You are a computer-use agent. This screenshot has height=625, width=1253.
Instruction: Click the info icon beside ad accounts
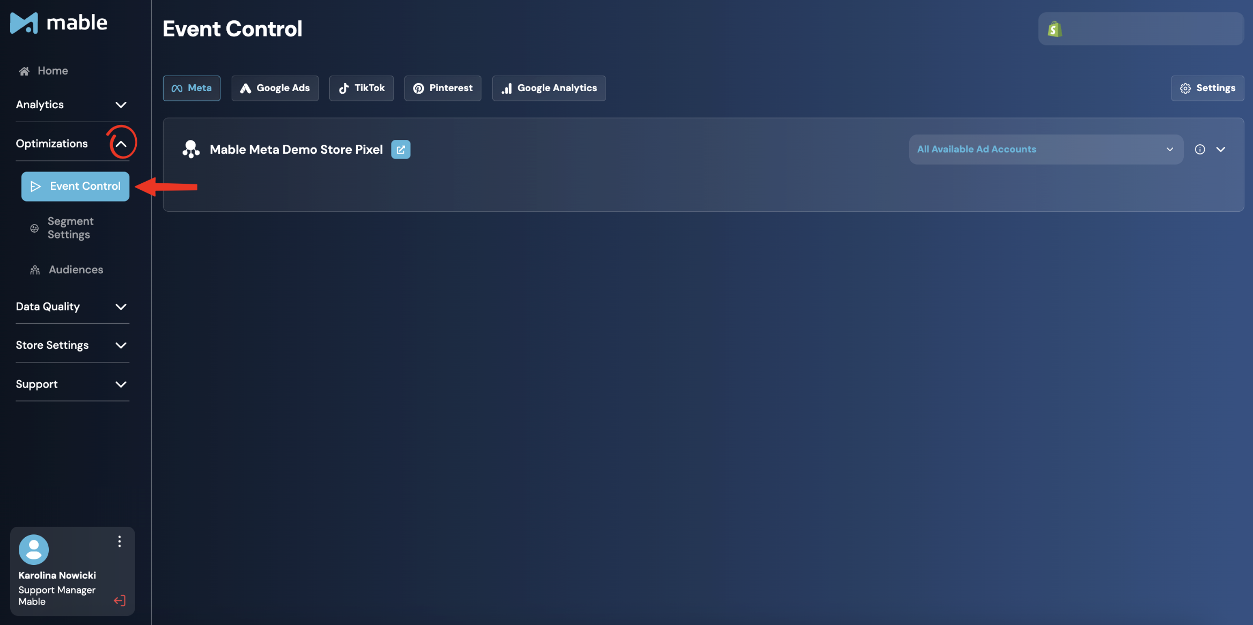tap(1200, 150)
